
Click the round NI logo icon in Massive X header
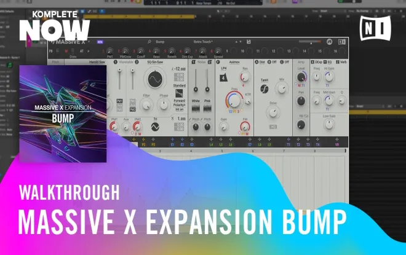click(329, 41)
